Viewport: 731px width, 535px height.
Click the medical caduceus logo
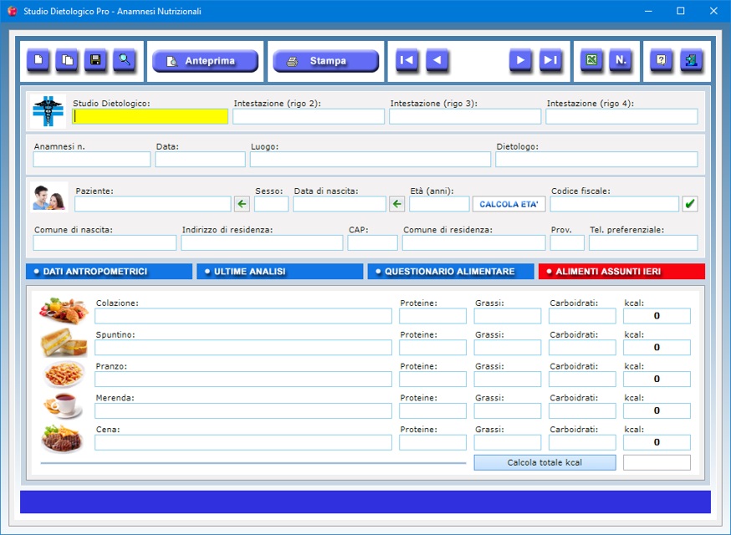click(x=48, y=111)
